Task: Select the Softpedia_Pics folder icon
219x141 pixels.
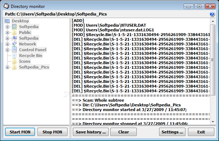Action: click(14, 67)
